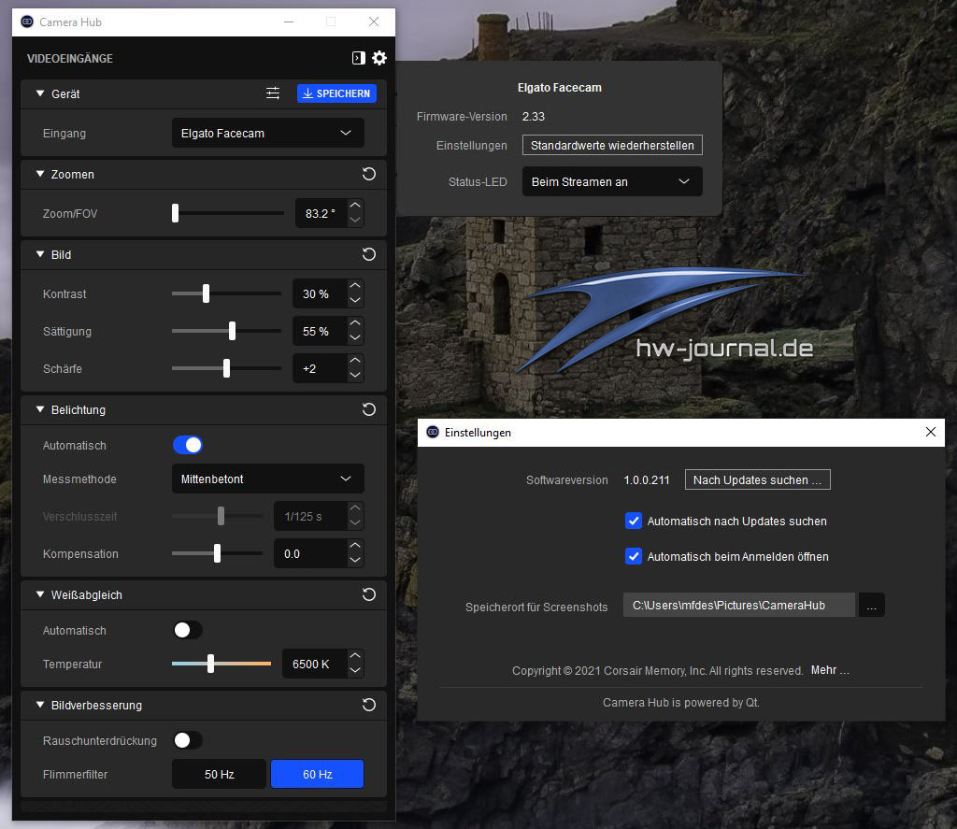This screenshot has width=957, height=829.
Task: Reset the Bildverbesserung section
Action: 368,705
